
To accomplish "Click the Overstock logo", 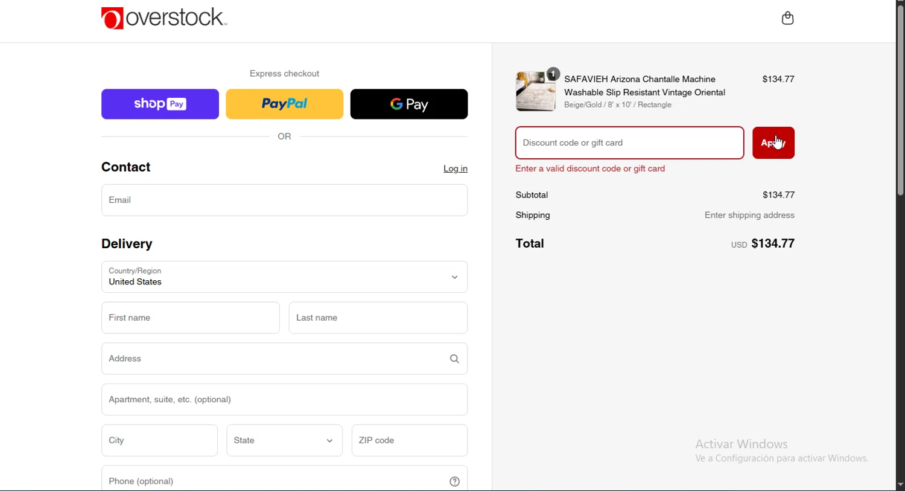I will 164,18.
